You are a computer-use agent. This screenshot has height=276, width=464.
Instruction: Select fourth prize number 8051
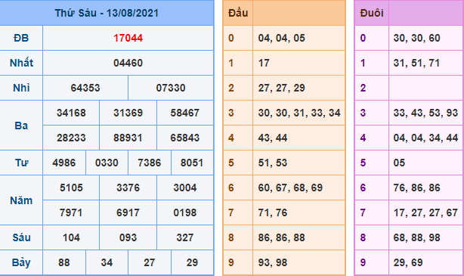point(192,163)
